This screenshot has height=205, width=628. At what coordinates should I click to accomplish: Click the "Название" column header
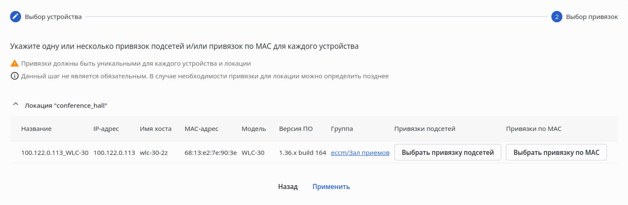pos(36,129)
